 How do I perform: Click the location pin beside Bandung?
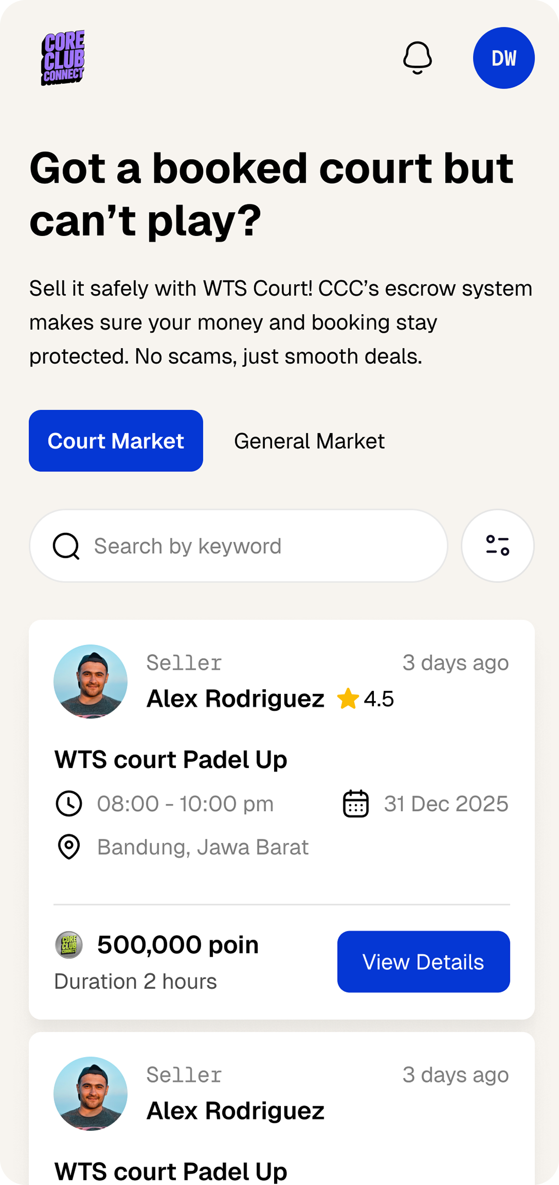[x=69, y=847]
